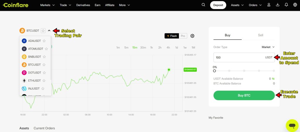Viewport: 300px width, 132px height.
Task: Set amount slider to 50% midpoint
Action: (x=244, y=71)
